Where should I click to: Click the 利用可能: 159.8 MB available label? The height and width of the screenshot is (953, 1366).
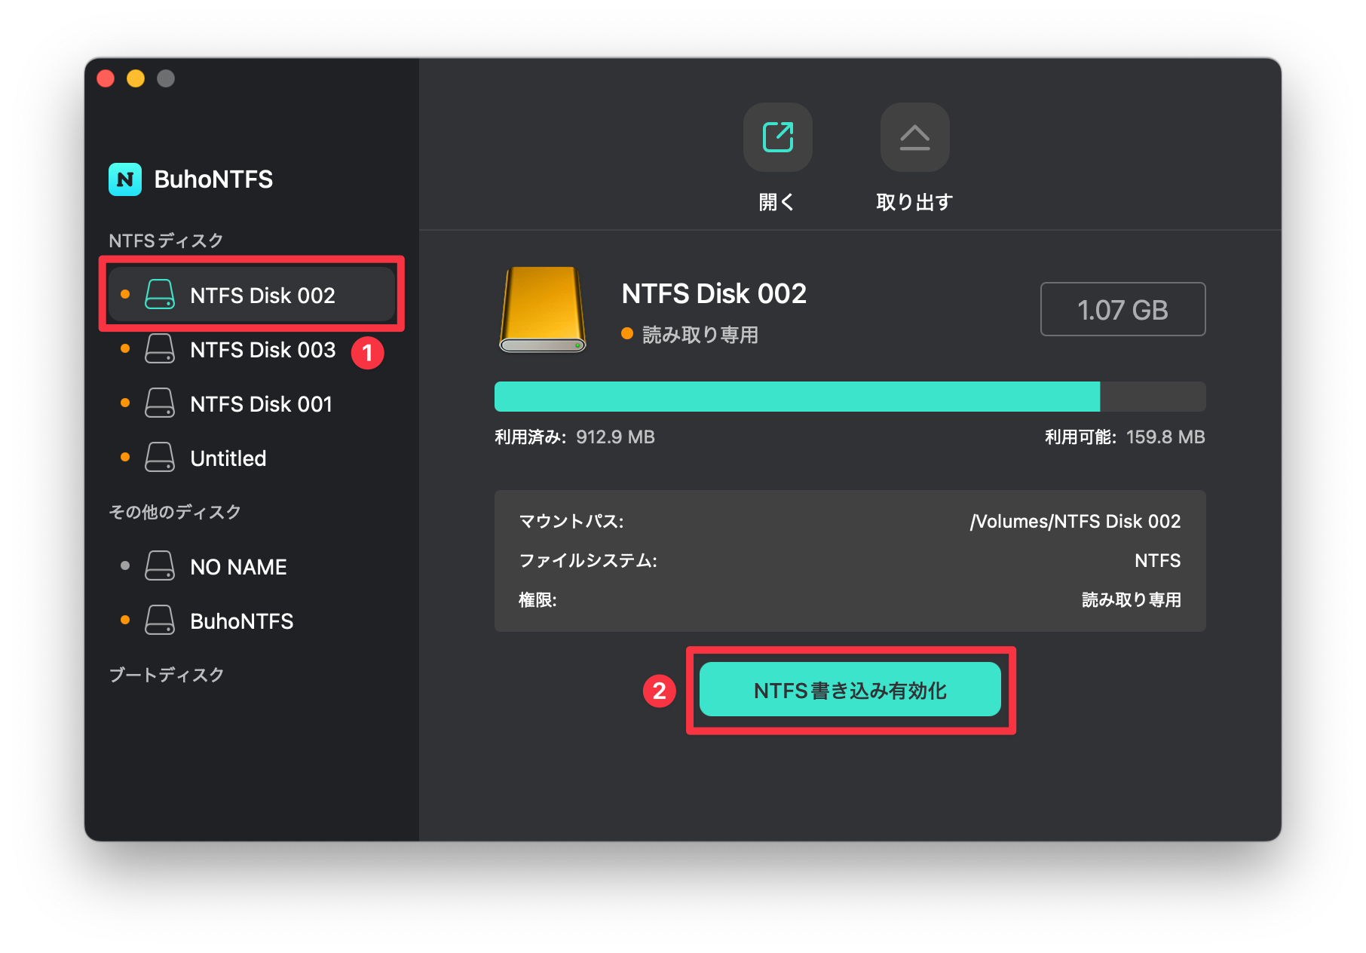[x=1125, y=437]
